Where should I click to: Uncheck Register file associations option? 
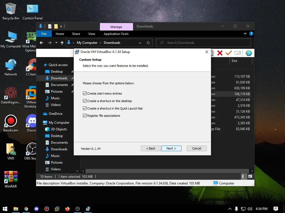[85, 116]
